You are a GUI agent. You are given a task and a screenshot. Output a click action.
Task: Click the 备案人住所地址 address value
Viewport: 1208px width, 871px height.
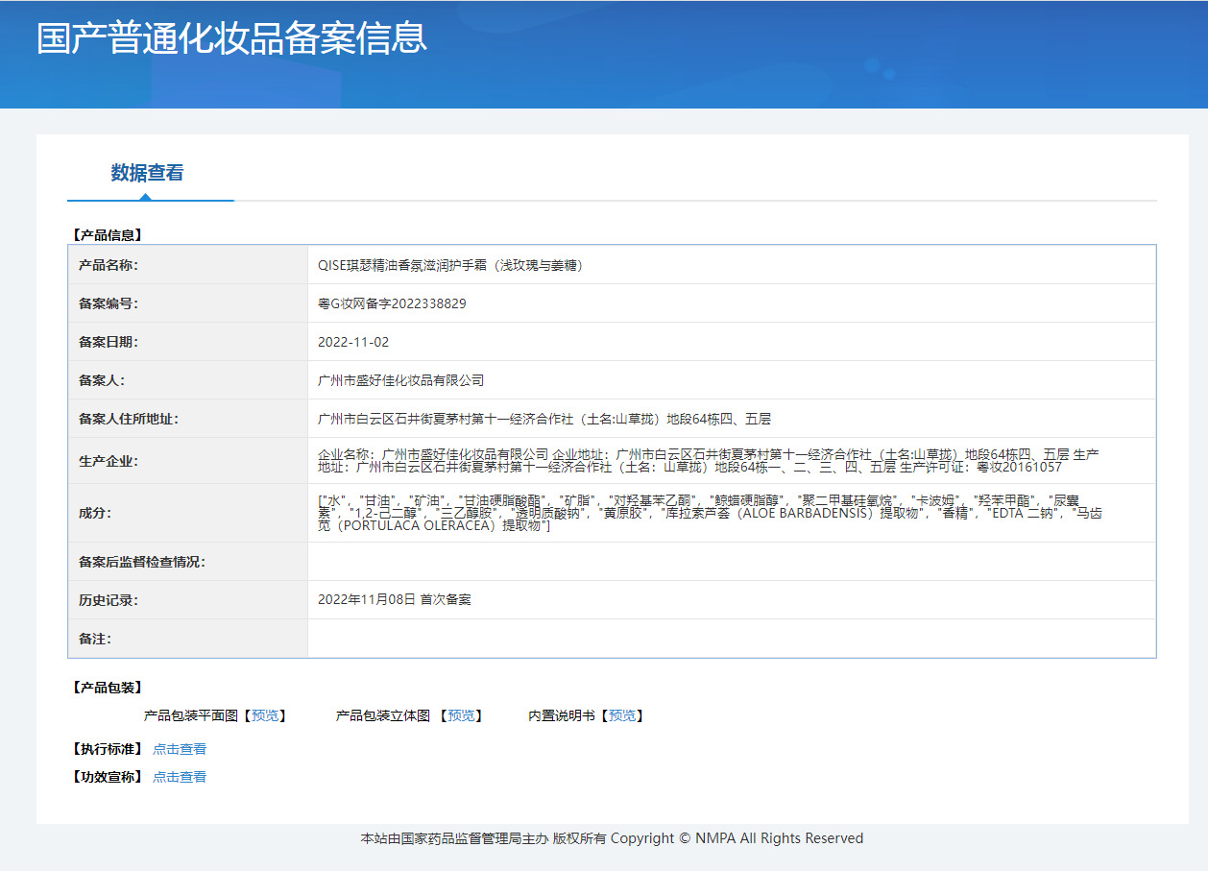tap(544, 419)
